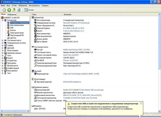Close the USB device warning balloon

[141, 103]
